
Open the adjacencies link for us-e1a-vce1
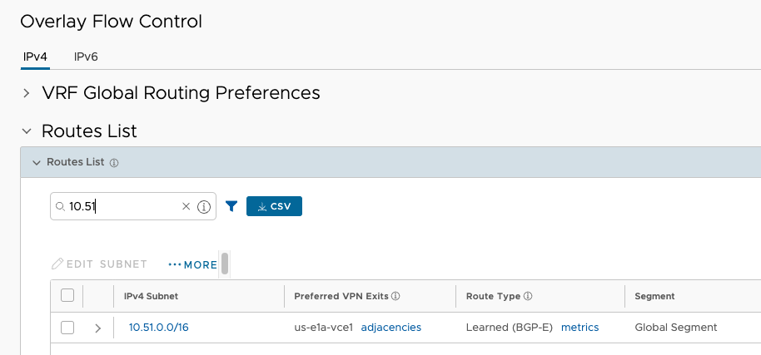click(391, 328)
